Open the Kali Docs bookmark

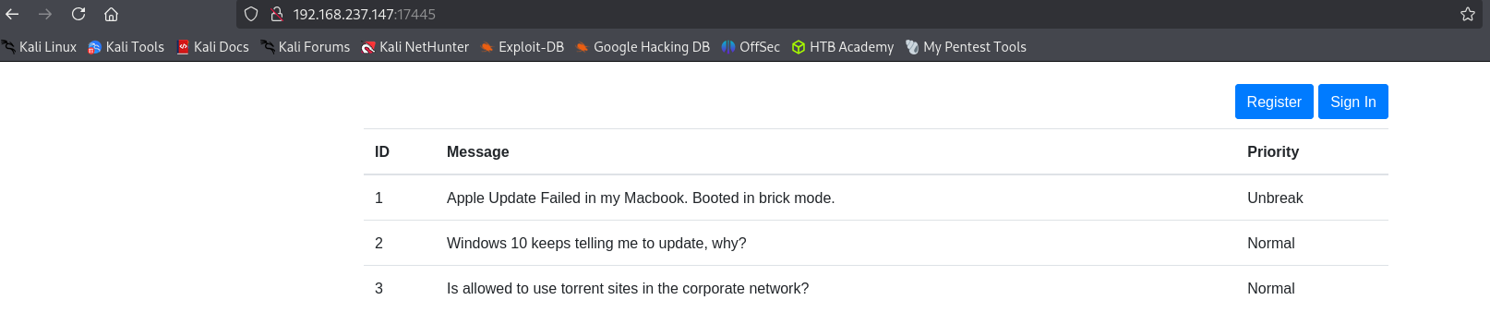213,47
